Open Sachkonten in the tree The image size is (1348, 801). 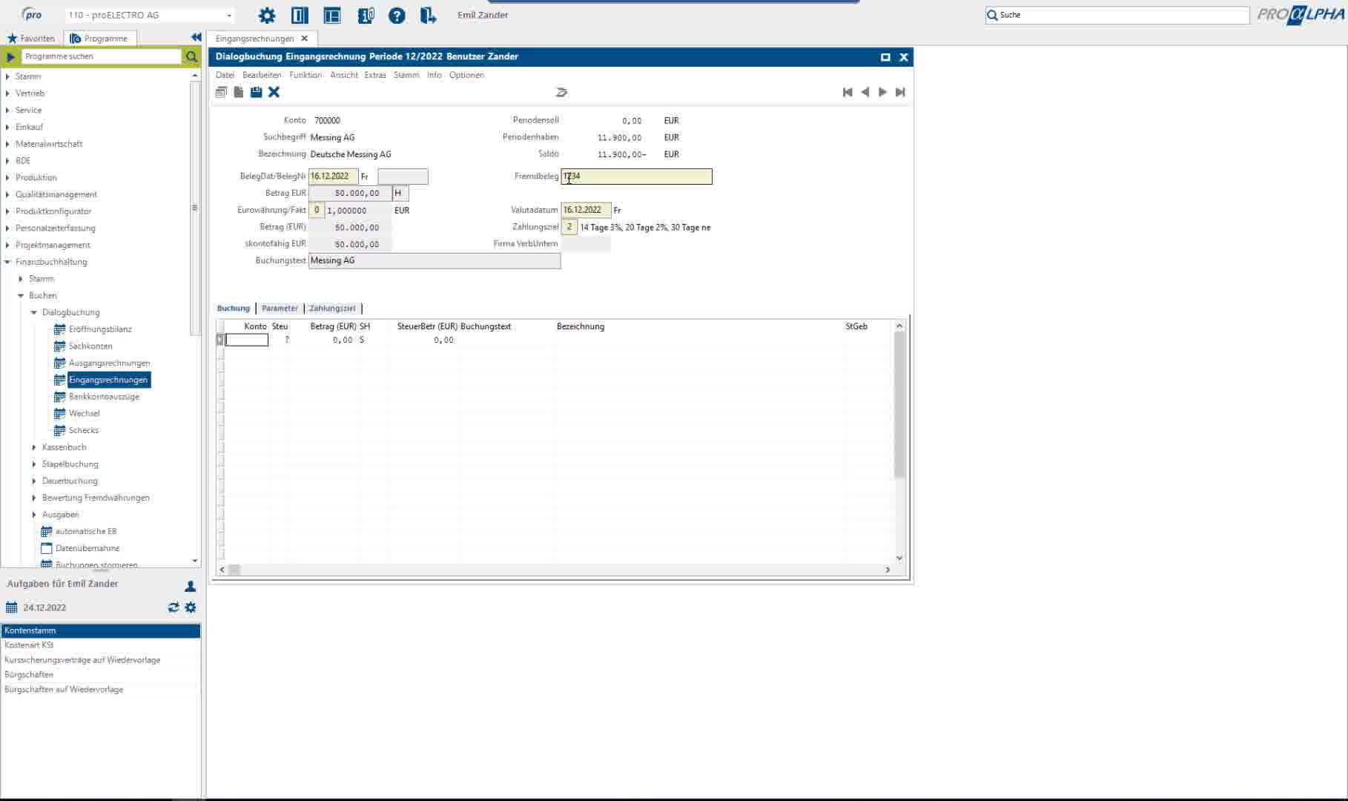point(90,346)
